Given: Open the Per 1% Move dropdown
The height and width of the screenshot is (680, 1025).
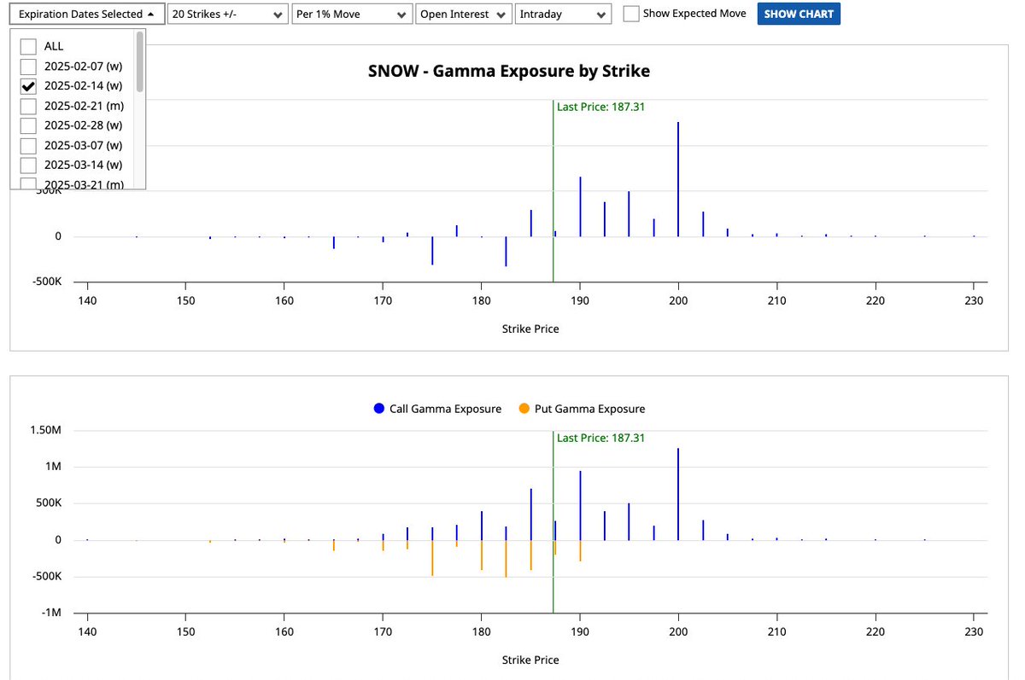Looking at the screenshot, I should pos(351,15).
